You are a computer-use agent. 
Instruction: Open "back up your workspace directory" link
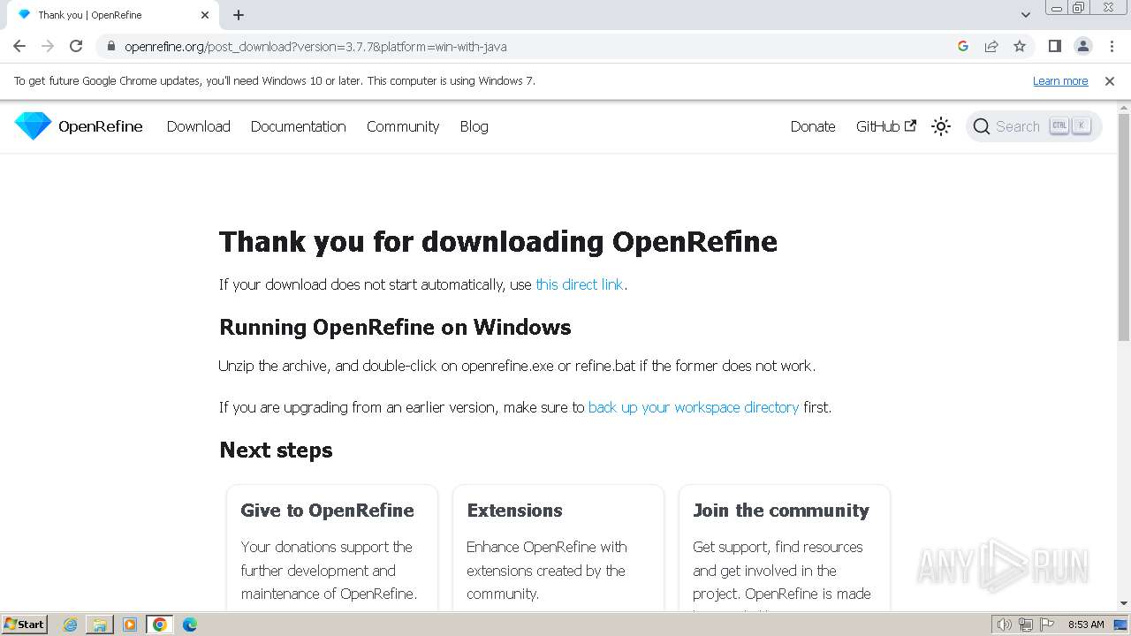tap(694, 407)
